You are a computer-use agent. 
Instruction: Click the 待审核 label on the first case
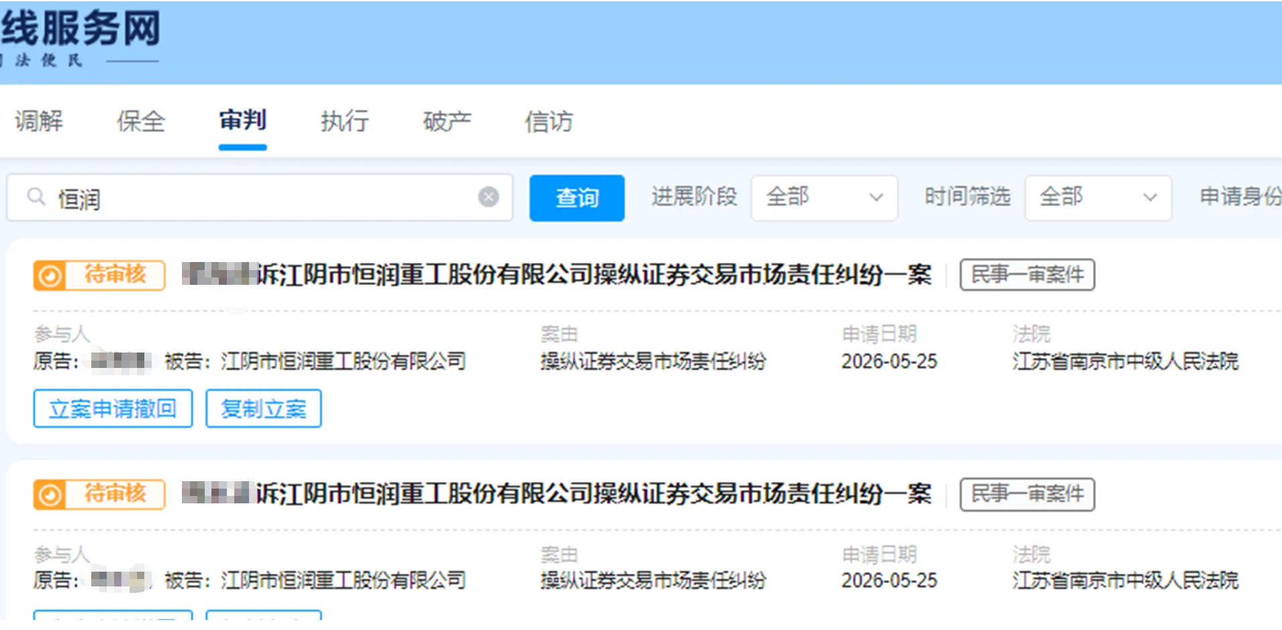tap(115, 274)
